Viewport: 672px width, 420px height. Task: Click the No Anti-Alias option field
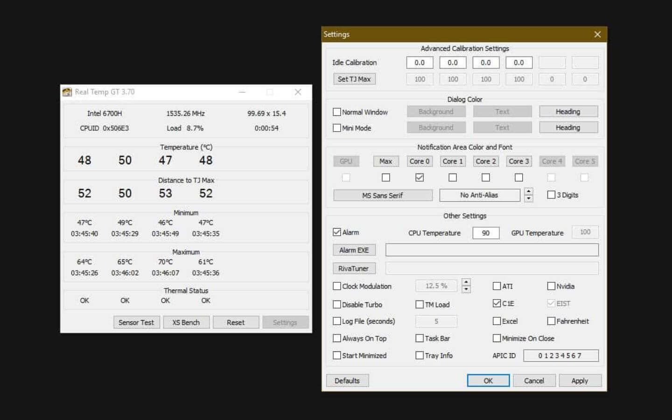click(x=479, y=196)
